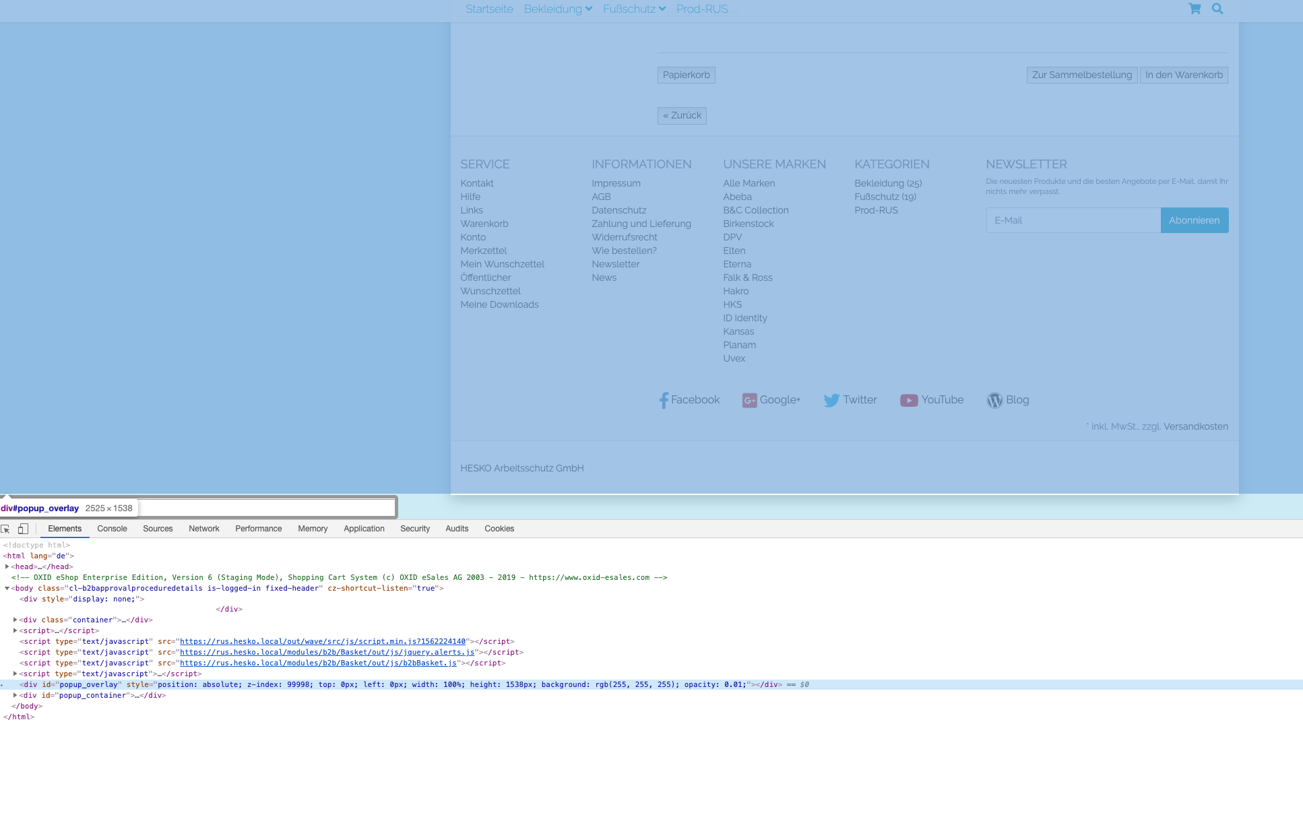Click the shopping cart icon
The width and height of the screenshot is (1303, 819).
coord(1195,9)
